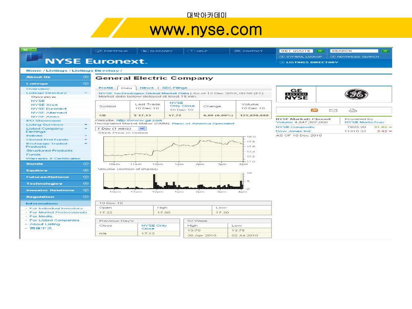
Task: Click the green Get Quote go arrow
Action: tap(320, 51)
